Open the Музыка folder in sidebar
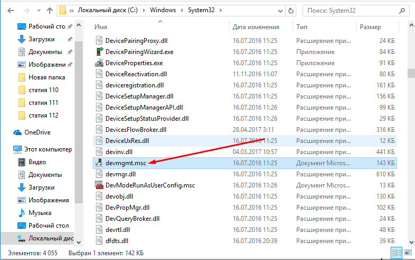The height and width of the screenshot is (260, 415). click(40, 213)
